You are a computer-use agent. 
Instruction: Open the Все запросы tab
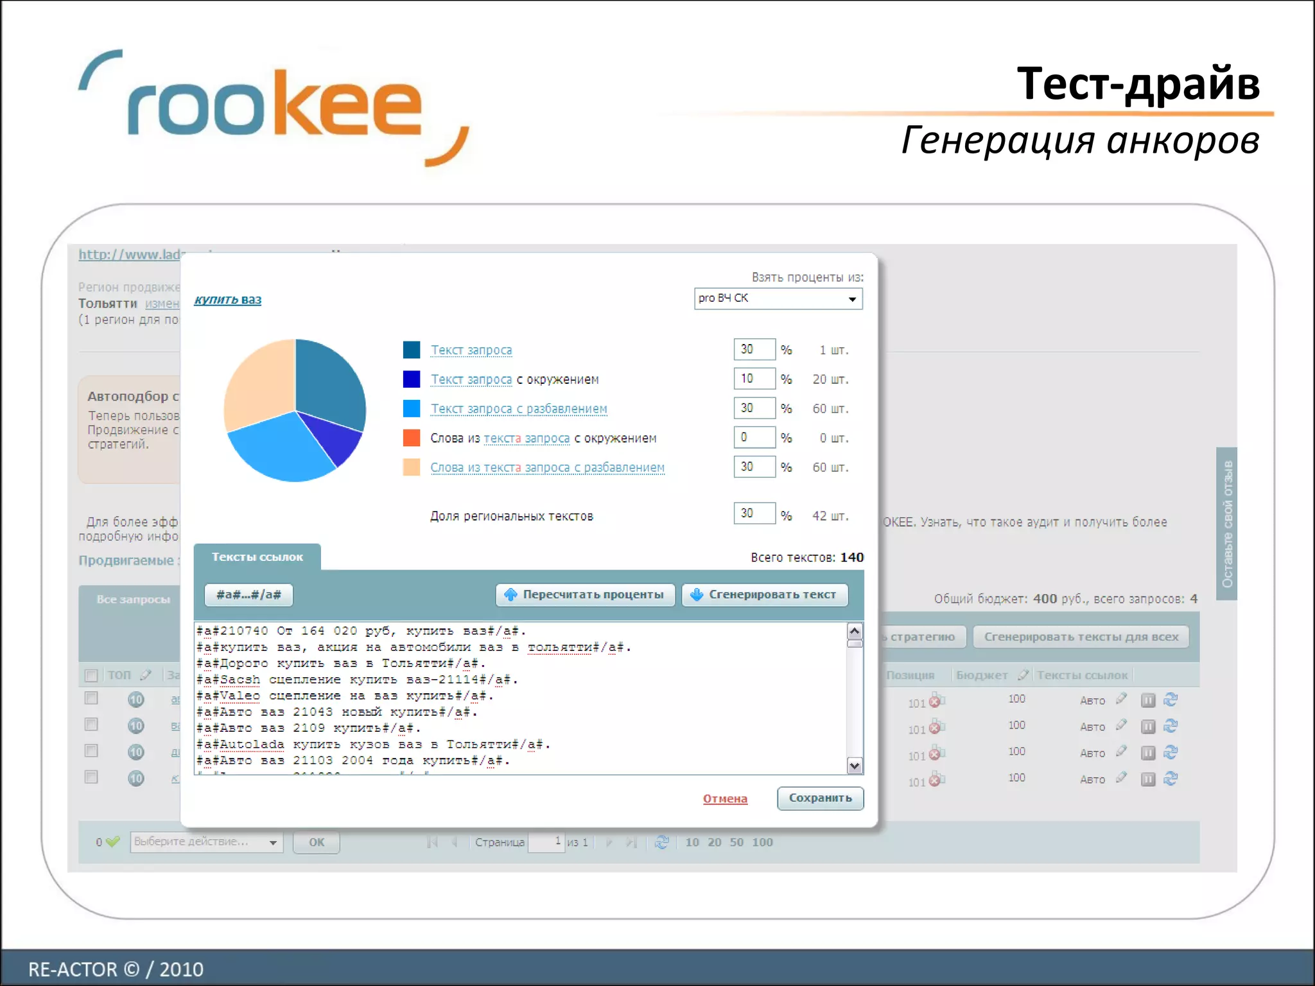click(x=133, y=600)
